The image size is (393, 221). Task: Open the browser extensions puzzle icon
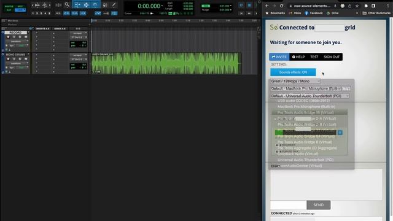pyautogui.click(x=366, y=6)
